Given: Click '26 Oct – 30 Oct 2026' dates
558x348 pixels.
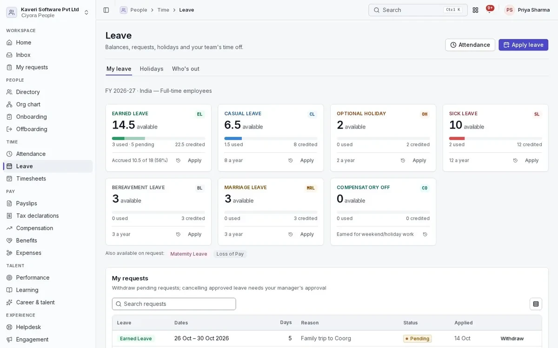Looking at the screenshot, I should pyautogui.click(x=202, y=339).
